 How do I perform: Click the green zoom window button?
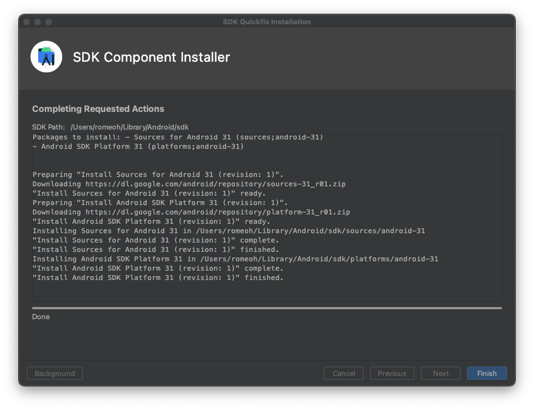49,22
